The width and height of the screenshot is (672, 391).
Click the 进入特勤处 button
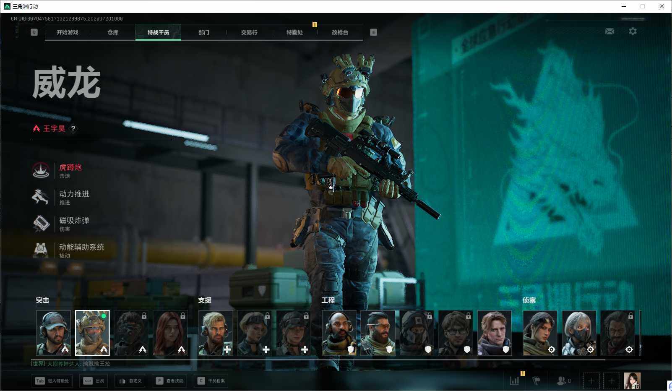point(52,381)
